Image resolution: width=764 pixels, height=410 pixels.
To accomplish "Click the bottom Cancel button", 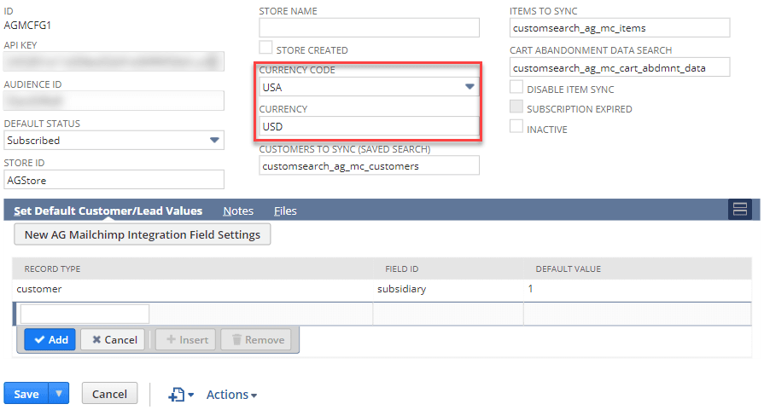I will [x=109, y=394].
